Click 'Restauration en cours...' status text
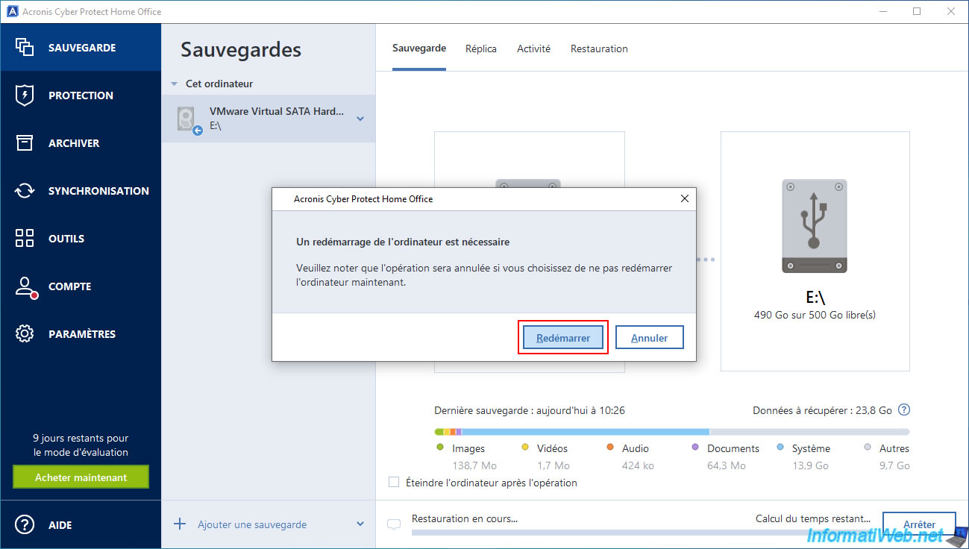 point(464,518)
